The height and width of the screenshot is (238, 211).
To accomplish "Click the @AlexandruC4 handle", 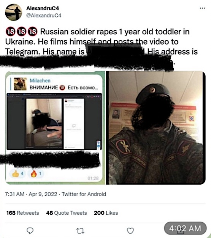I will pyautogui.click(x=44, y=16).
